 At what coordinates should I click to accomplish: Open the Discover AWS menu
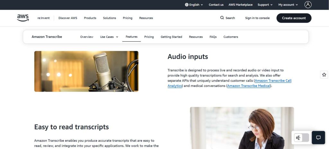[x=68, y=18]
